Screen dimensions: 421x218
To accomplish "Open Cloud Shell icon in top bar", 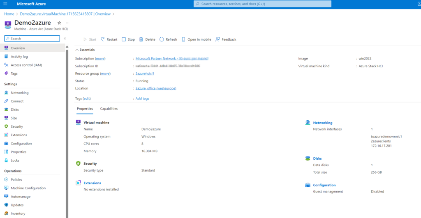I will coord(419,4).
